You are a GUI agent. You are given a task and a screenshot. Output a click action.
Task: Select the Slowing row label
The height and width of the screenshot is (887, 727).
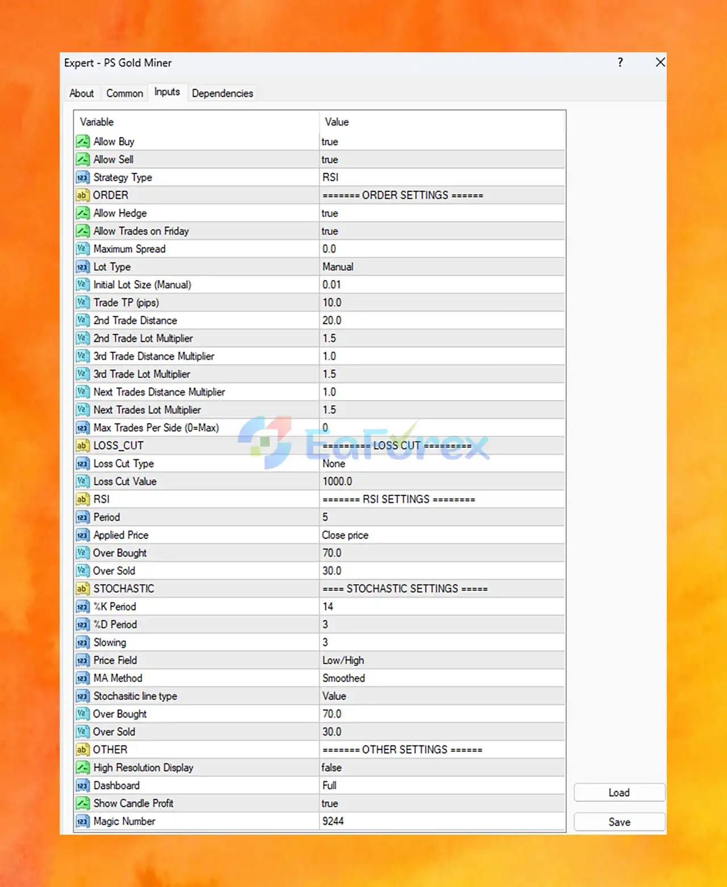[x=110, y=643]
